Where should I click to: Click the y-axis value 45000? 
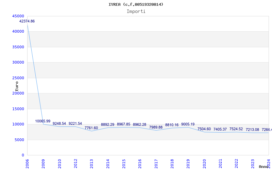18,16
